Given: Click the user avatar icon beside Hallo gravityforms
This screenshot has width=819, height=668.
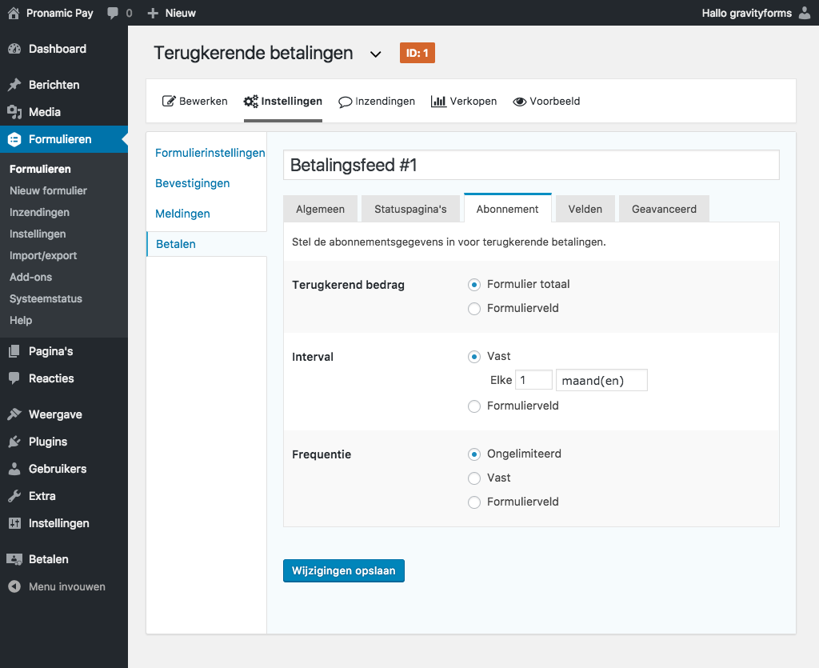Looking at the screenshot, I should 805,13.
